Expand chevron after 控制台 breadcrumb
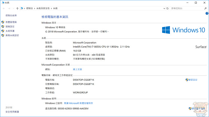Screen dimensions: 209x117 pyautogui.click(x=35, y=8)
